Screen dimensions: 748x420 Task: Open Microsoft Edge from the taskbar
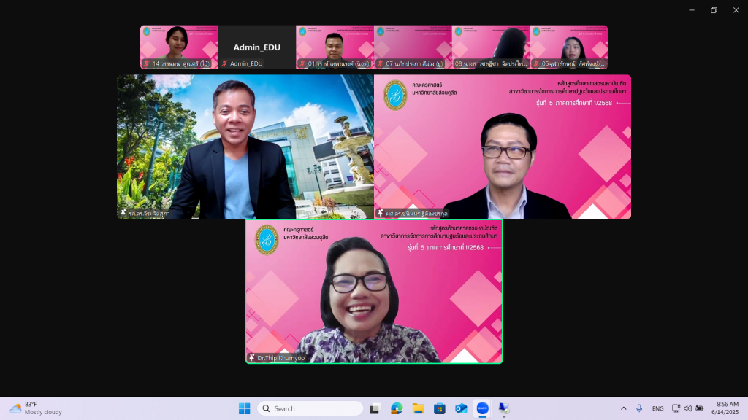397,408
